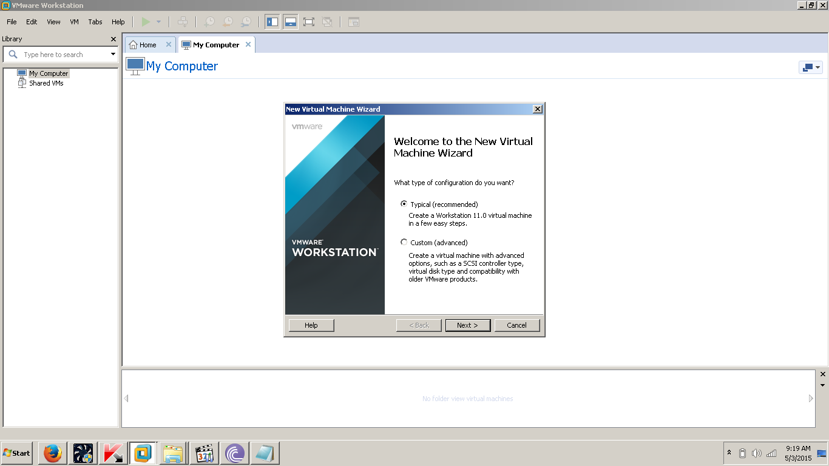Click the Full Screen mode icon
The image size is (829, 466).
(309, 22)
